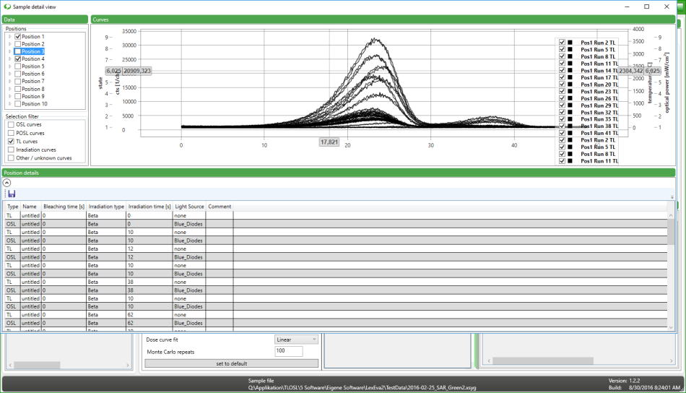Uncheck the Position 1 checkbox
The image size is (686, 393).
tap(18, 37)
